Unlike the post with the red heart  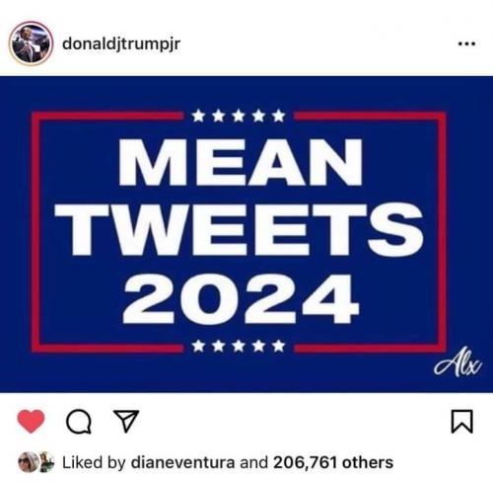point(31,421)
